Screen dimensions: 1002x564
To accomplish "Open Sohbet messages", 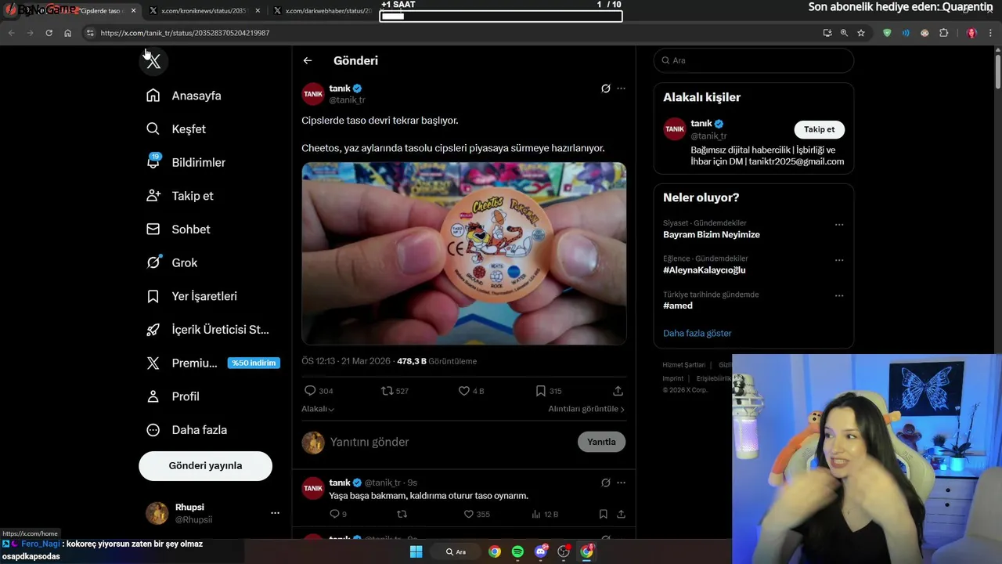I will pyautogui.click(x=178, y=230).
